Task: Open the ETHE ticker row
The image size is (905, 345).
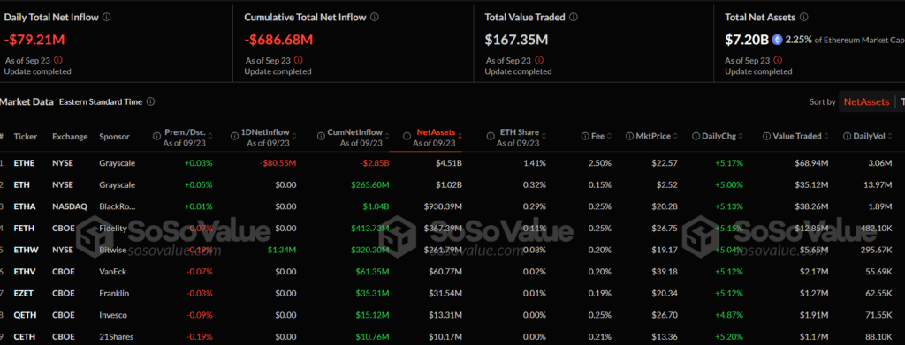Action: [24, 163]
